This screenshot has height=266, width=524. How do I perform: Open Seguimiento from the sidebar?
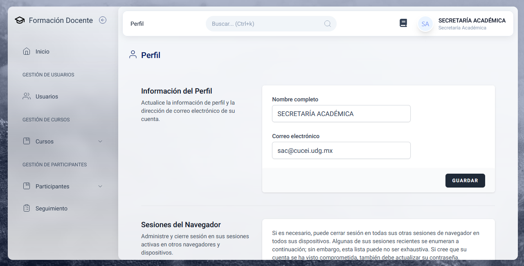click(52, 208)
